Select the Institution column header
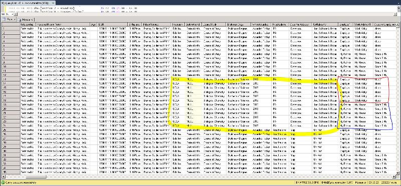The image size is (401, 186). click(178, 24)
